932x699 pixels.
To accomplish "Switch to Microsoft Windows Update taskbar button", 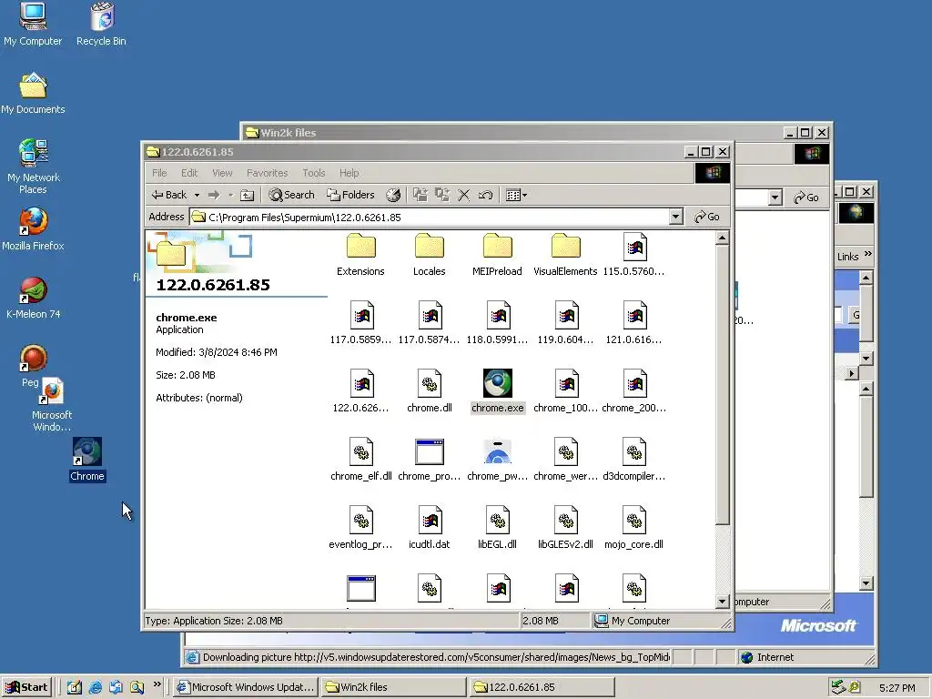I will (x=246, y=687).
